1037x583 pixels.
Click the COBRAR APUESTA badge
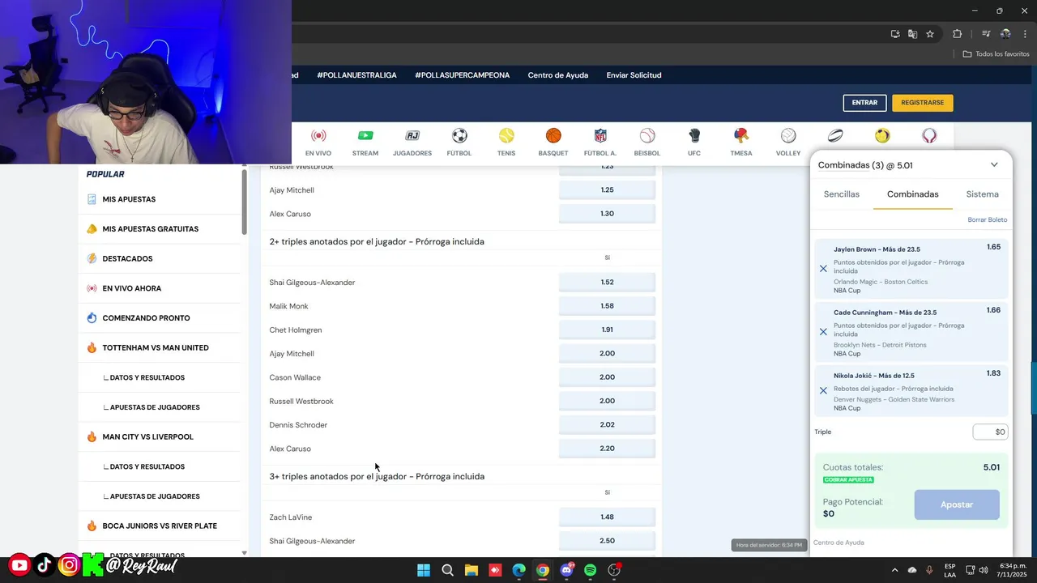pos(848,480)
